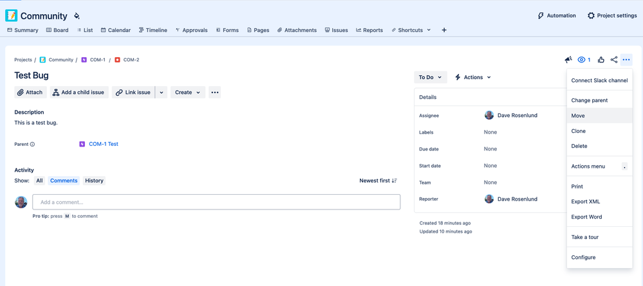Open Automation from the lightning icon
The width and height of the screenshot is (643, 286).
coord(557,15)
